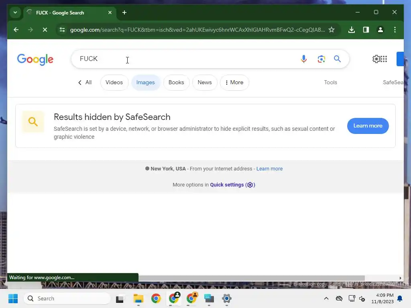Image resolution: width=411 pixels, height=308 pixels.
Task: Open the cloud sync tray icon
Action: click(339, 298)
